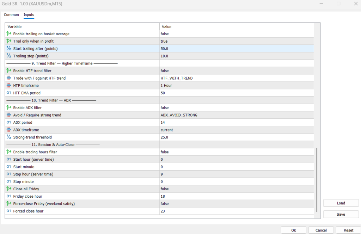Click the enum icon beside Trade with / against HTF trend
The height and width of the screenshot is (234, 361).
coord(9,78)
